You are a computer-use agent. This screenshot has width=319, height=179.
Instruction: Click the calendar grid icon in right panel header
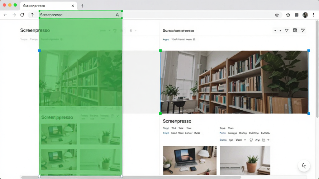pos(295,30)
